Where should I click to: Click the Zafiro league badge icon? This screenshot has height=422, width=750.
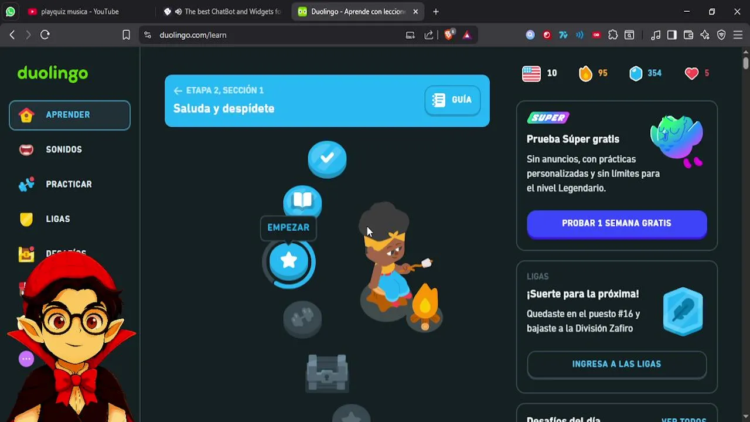683,311
